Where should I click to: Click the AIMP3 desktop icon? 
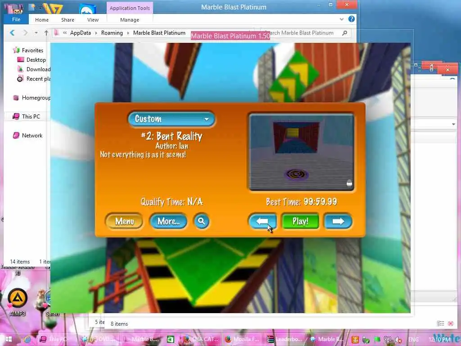tap(18, 301)
